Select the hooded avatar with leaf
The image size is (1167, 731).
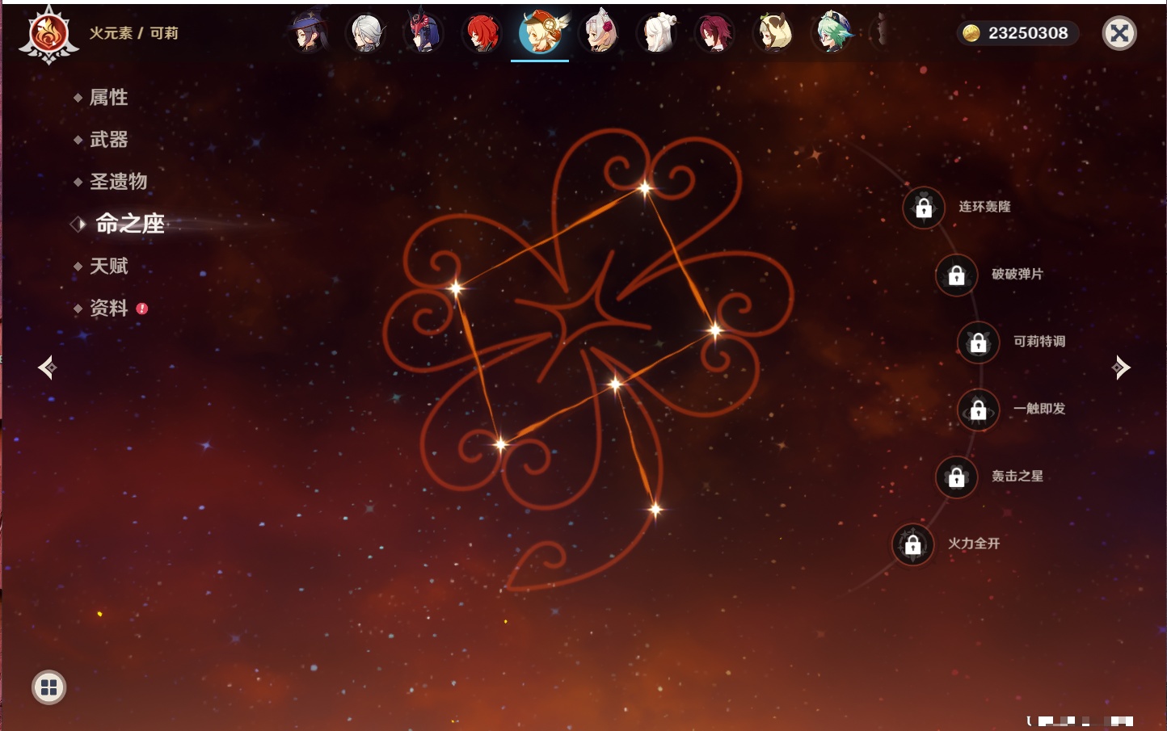[x=774, y=33]
